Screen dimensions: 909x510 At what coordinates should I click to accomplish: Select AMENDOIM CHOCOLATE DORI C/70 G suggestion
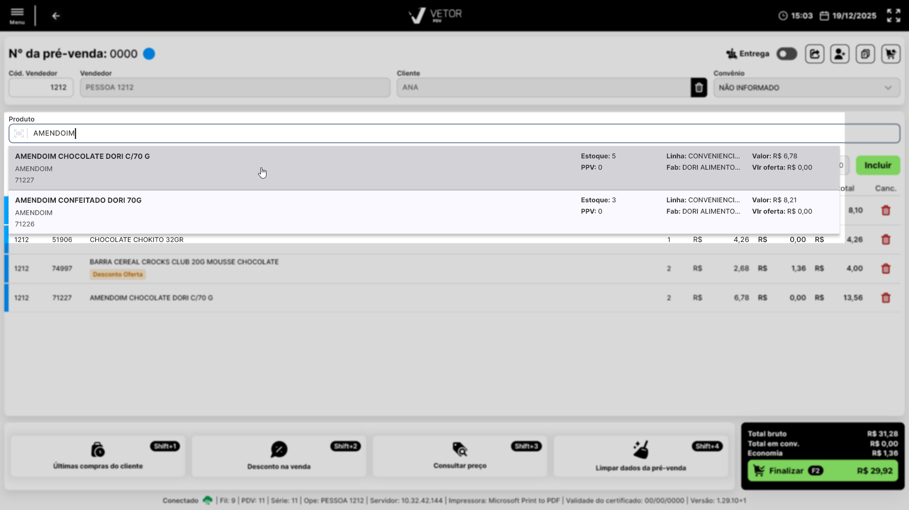point(424,168)
